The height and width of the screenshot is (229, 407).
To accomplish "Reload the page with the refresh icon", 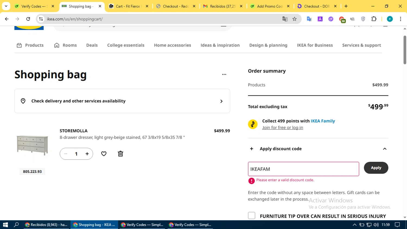I will pos(28,19).
